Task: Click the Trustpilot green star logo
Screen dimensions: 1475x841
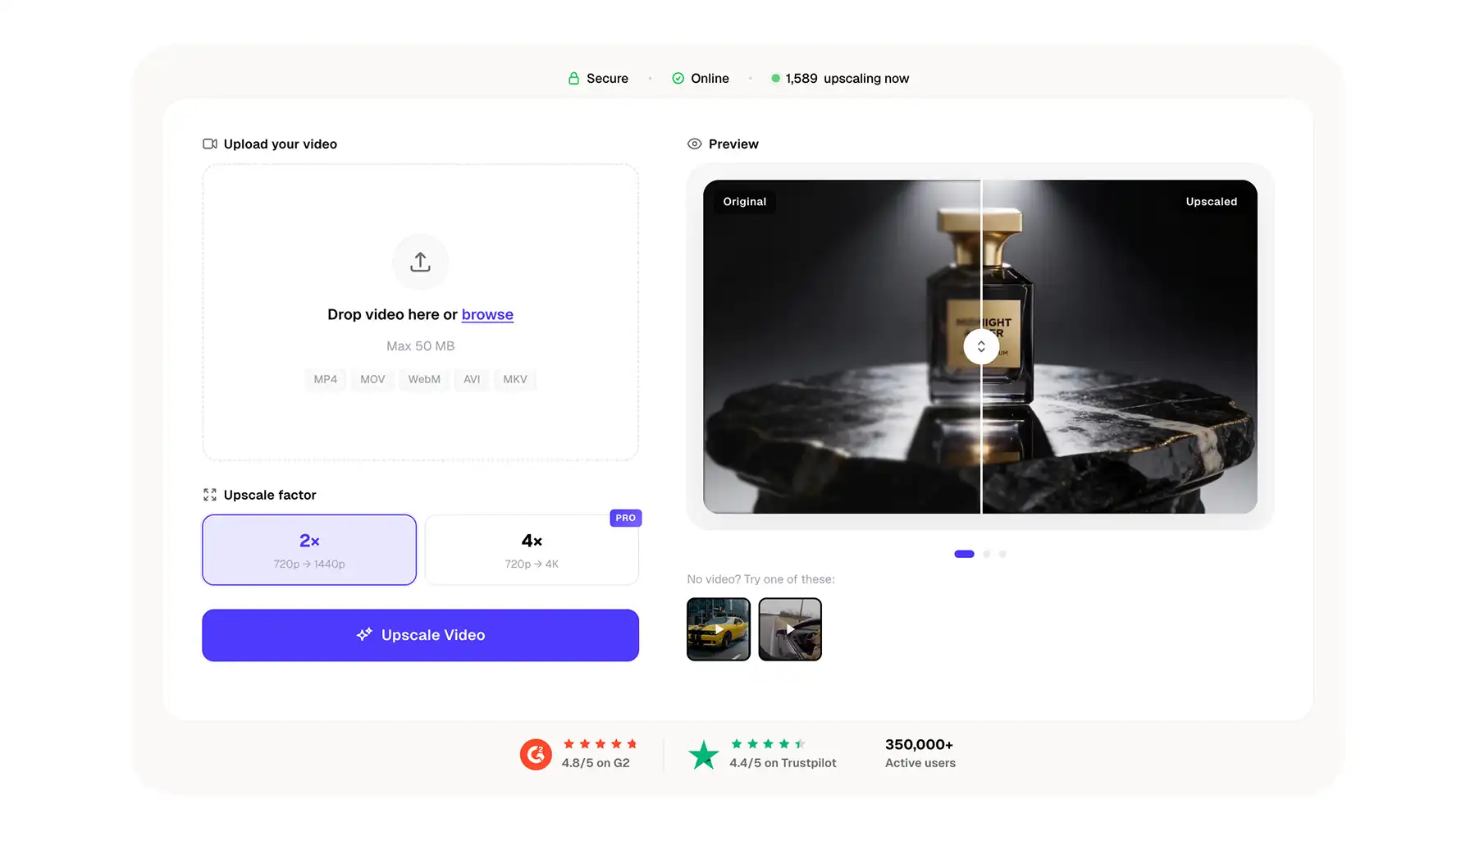Action: [x=703, y=755]
